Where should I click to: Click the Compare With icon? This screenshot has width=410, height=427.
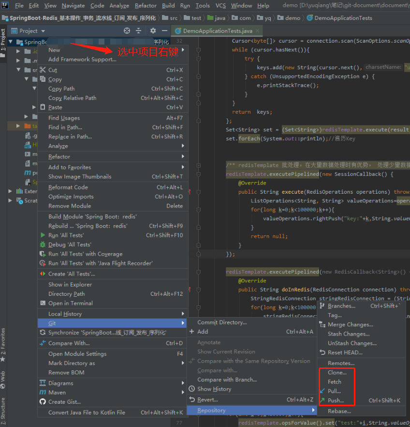43,343
